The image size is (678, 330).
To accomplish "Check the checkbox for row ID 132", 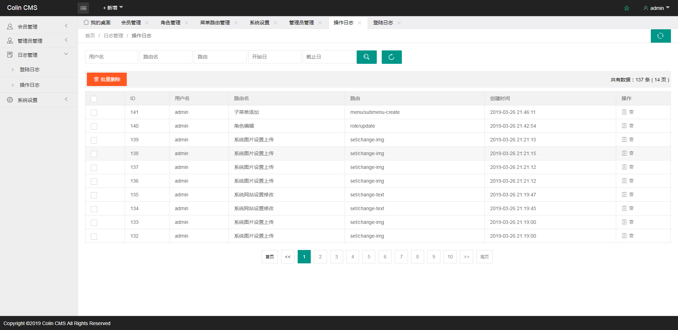I will point(94,237).
